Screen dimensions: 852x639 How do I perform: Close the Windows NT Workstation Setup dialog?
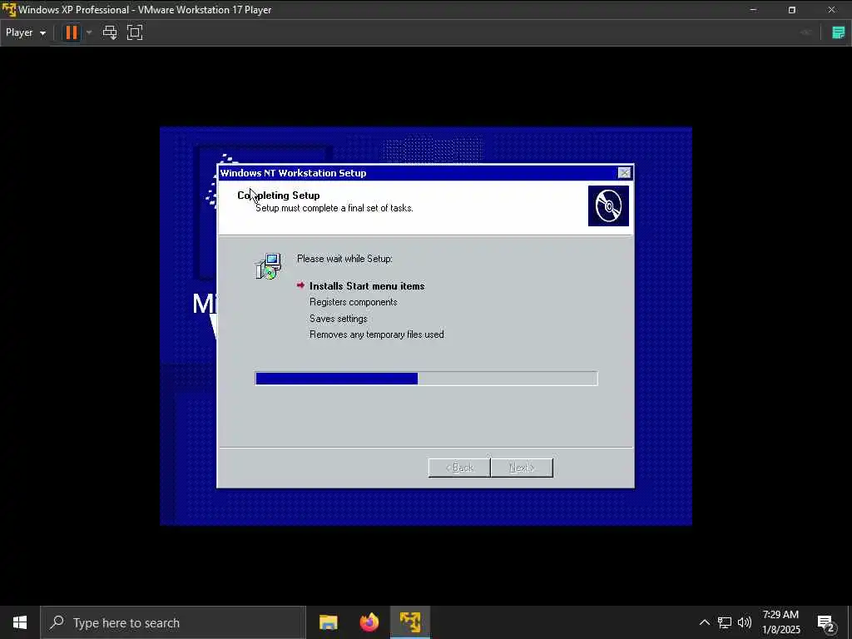click(624, 173)
